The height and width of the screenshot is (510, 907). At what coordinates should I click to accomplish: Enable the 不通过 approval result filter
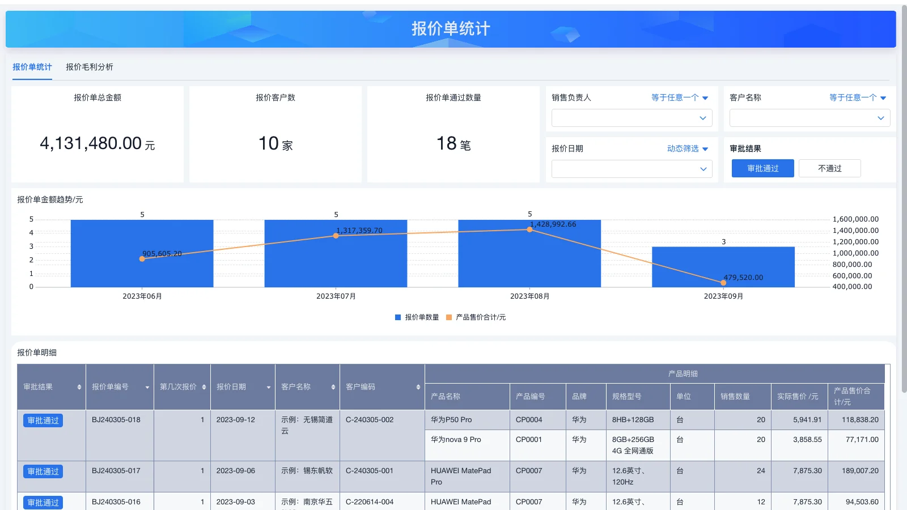829,168
